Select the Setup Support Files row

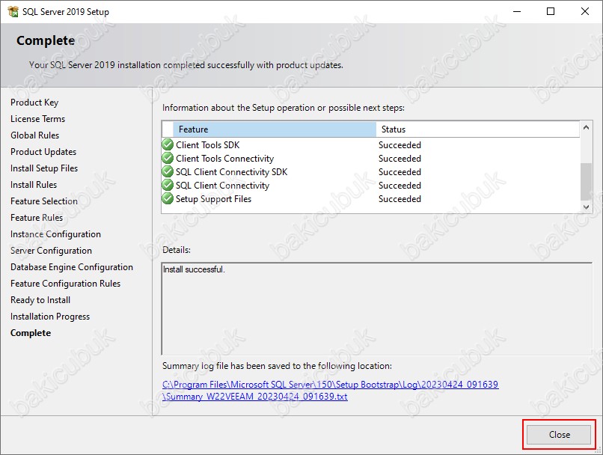tap(371, 199)
